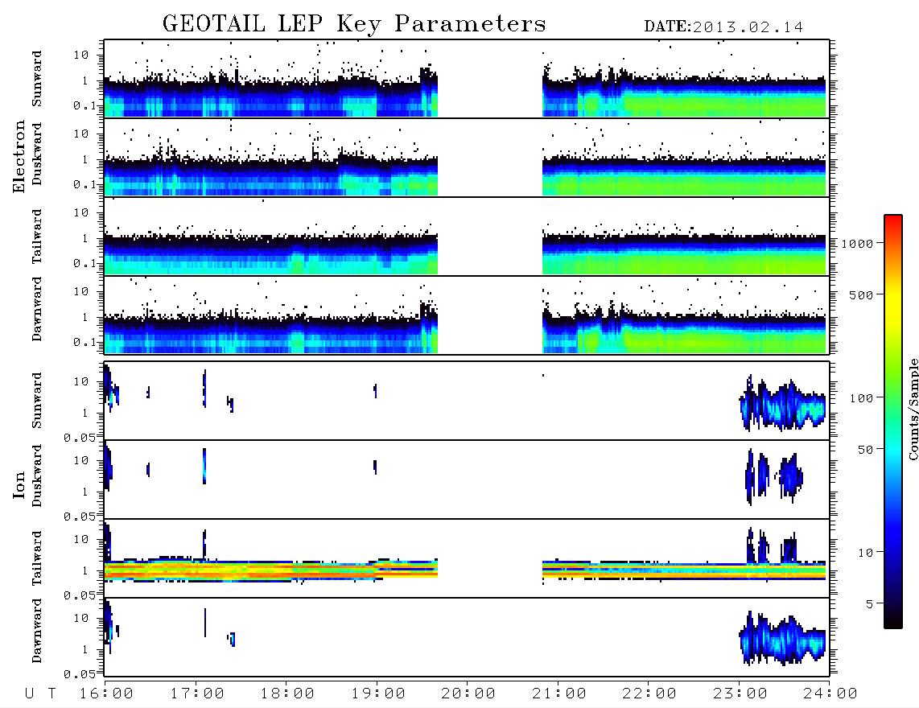Image resolution: width=919 pixels, height=708 pixels.
Task: Click the vertical "Ion" group label
Action: point(19,485)
